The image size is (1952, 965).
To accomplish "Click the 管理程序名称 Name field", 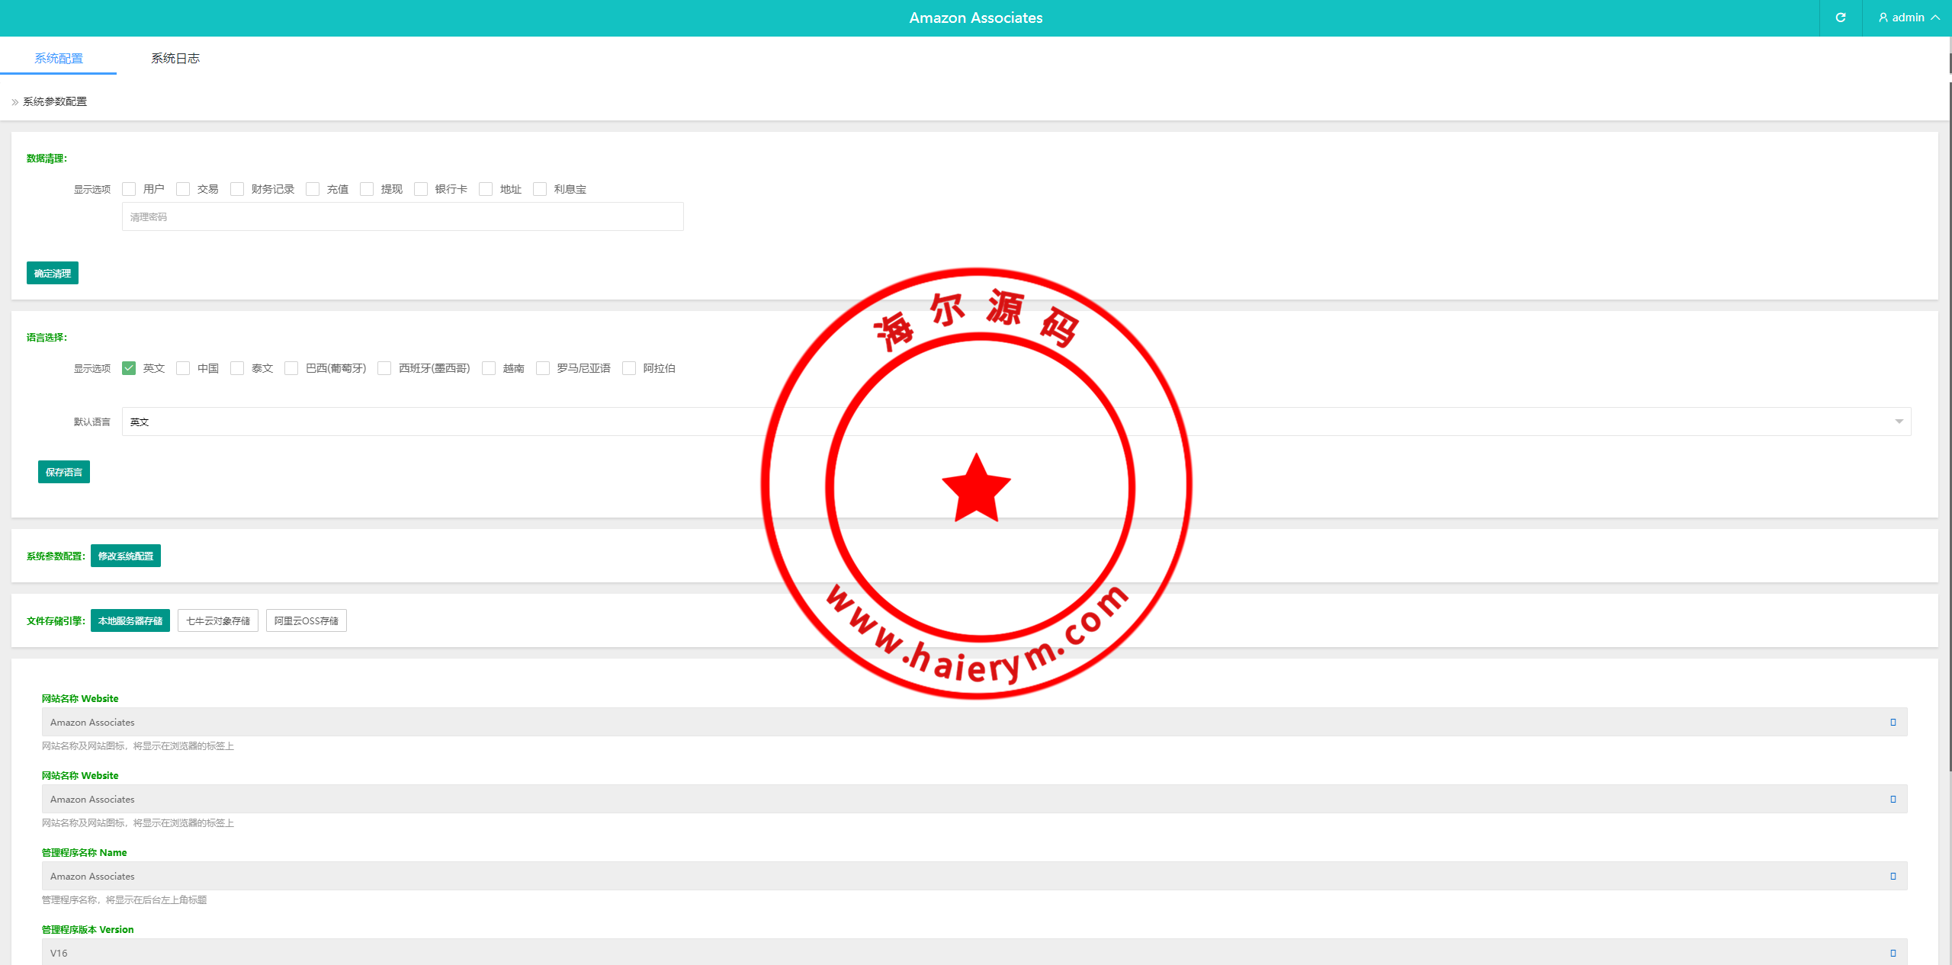I will [974, 876].
